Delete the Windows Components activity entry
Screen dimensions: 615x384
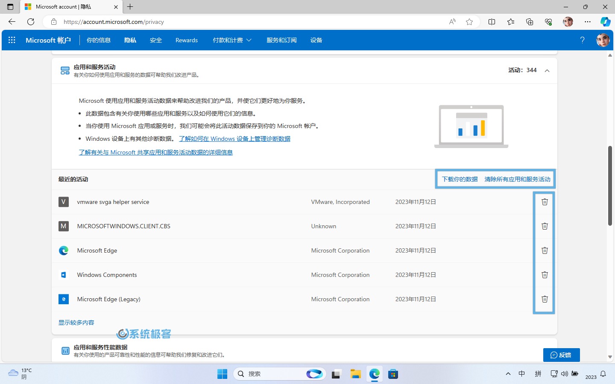pyautogui.click(x=545, y=275)
